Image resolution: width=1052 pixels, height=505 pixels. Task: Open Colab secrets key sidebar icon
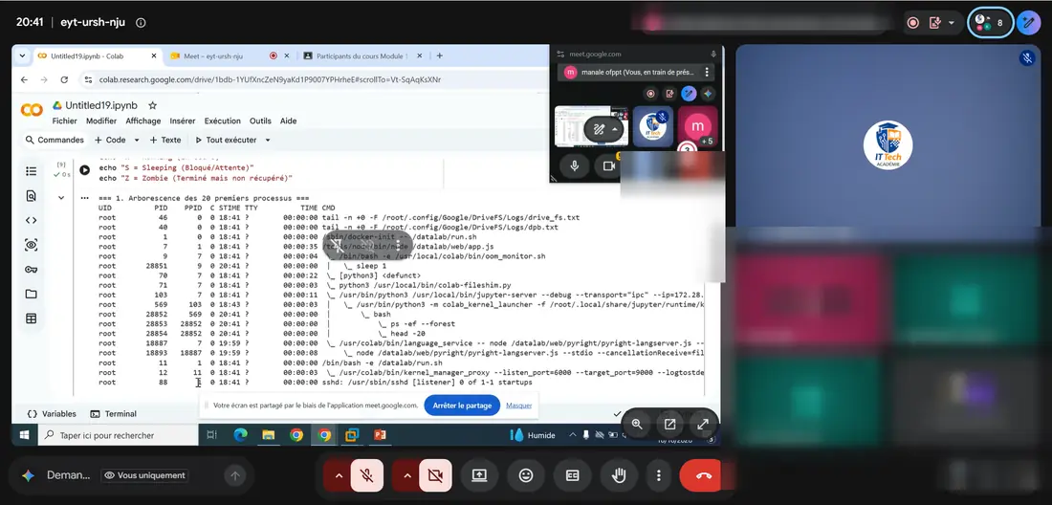coord(31,269)
